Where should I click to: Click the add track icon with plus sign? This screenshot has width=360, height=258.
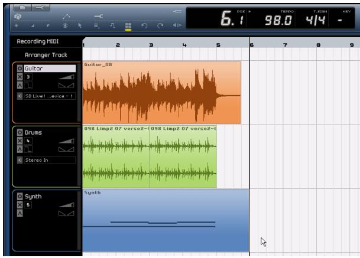97,26
